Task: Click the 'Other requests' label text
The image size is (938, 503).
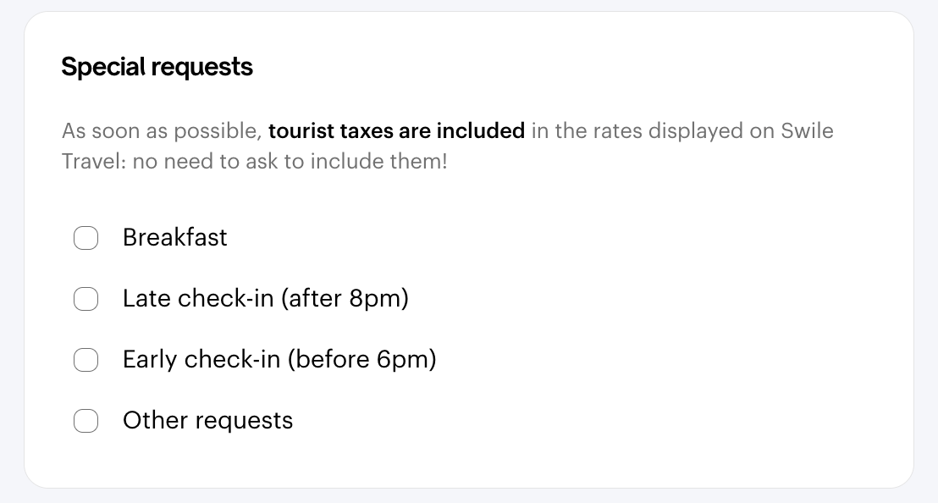Action: (207, 421)
